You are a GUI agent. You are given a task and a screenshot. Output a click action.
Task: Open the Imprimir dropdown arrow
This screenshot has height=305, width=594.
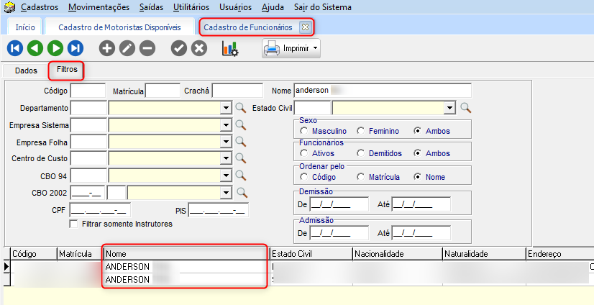pyautogui.click(x=314, y=49)
